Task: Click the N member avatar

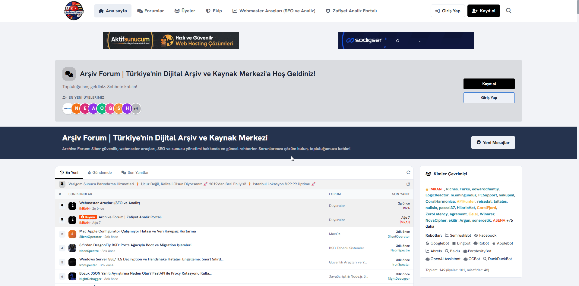Action: click(77, 108)
